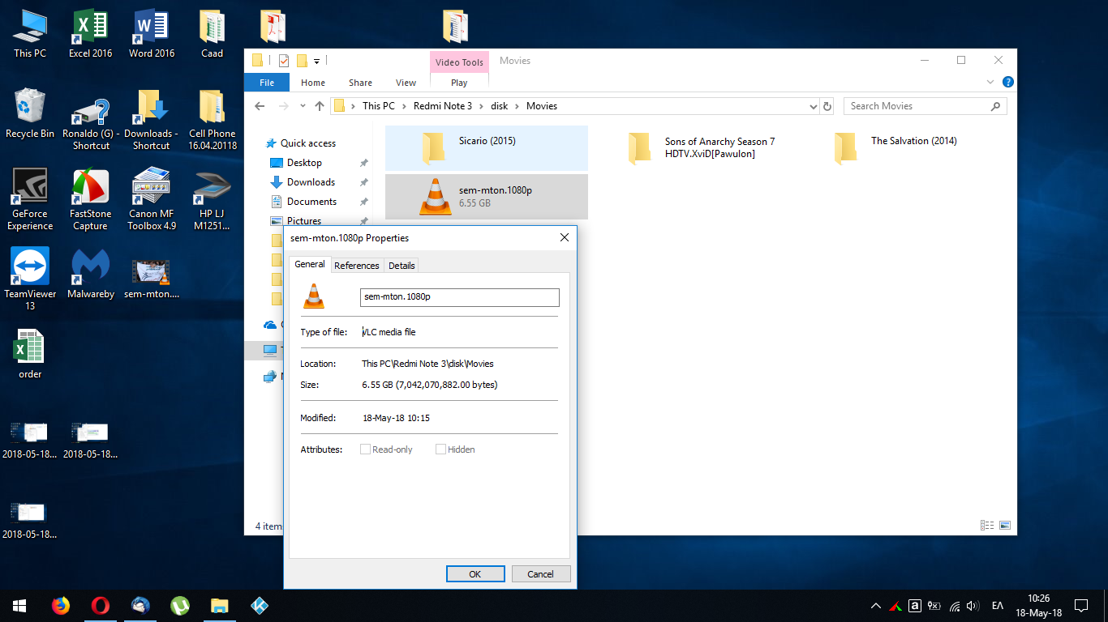Open the View ribbon tab
The width and height of the screenshot is (1108, 622).
(x=406, y=83)
